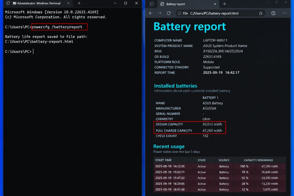This screenshot has height=196, width=294.
Task: Click the 16:20:05 start time row
Action: [x=170, y=184]
